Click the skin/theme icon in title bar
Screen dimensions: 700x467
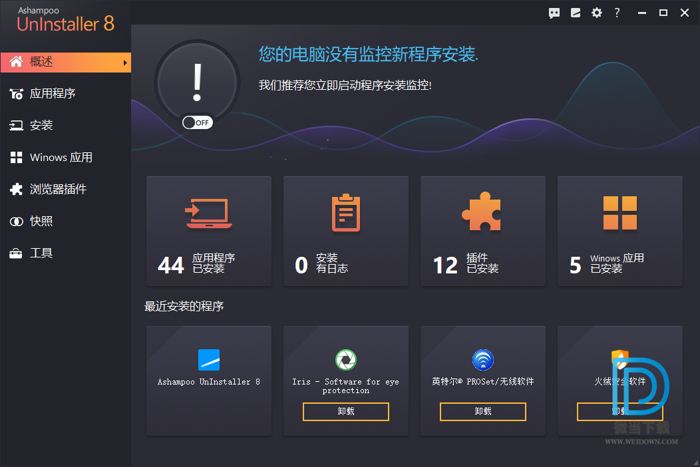576,13
